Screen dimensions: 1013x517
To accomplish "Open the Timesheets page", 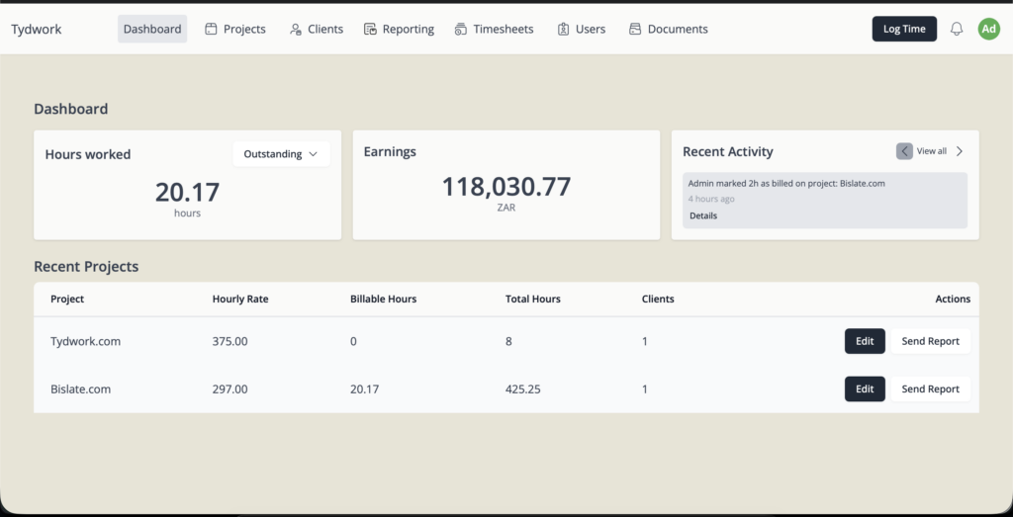I will [503, 30].
